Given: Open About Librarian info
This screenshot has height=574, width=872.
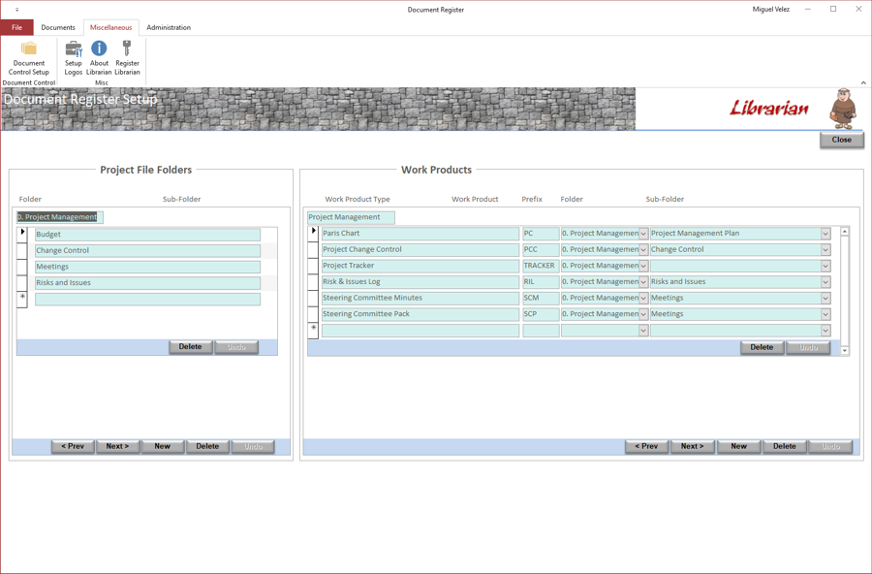Looking at the screenshot, I should 99,58.
